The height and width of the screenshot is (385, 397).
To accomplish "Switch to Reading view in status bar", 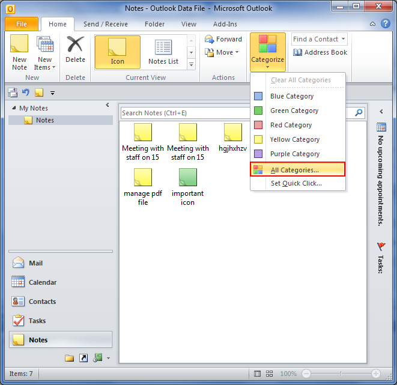I will pyautogui.click(x=270, y=374).
